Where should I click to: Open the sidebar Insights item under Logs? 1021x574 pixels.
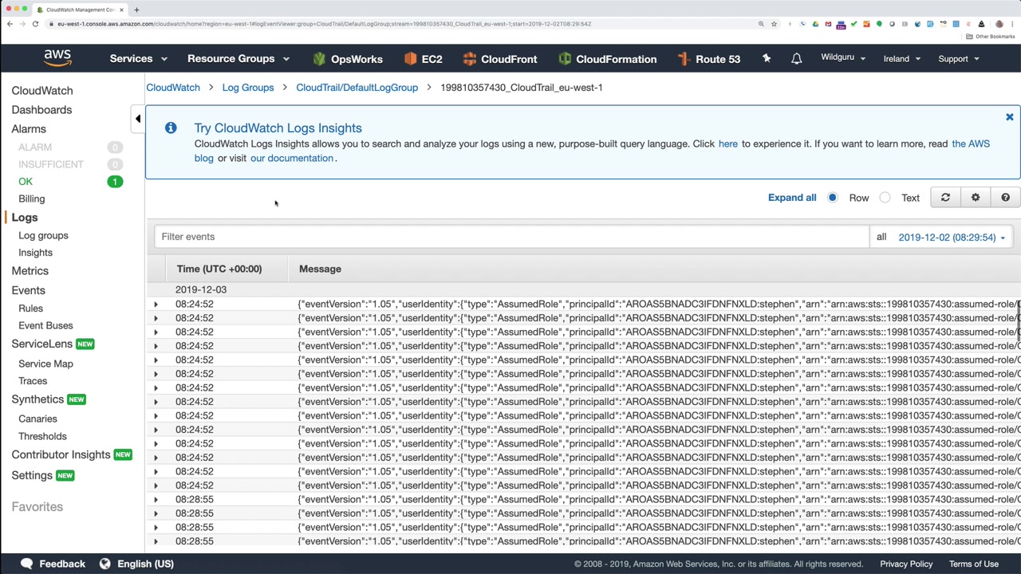point(35,253)
